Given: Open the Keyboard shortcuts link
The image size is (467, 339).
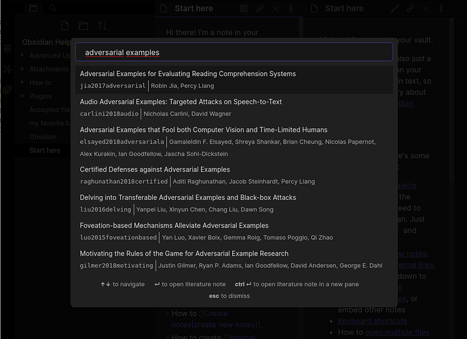Looking at the screenshot, I should 372,321.
